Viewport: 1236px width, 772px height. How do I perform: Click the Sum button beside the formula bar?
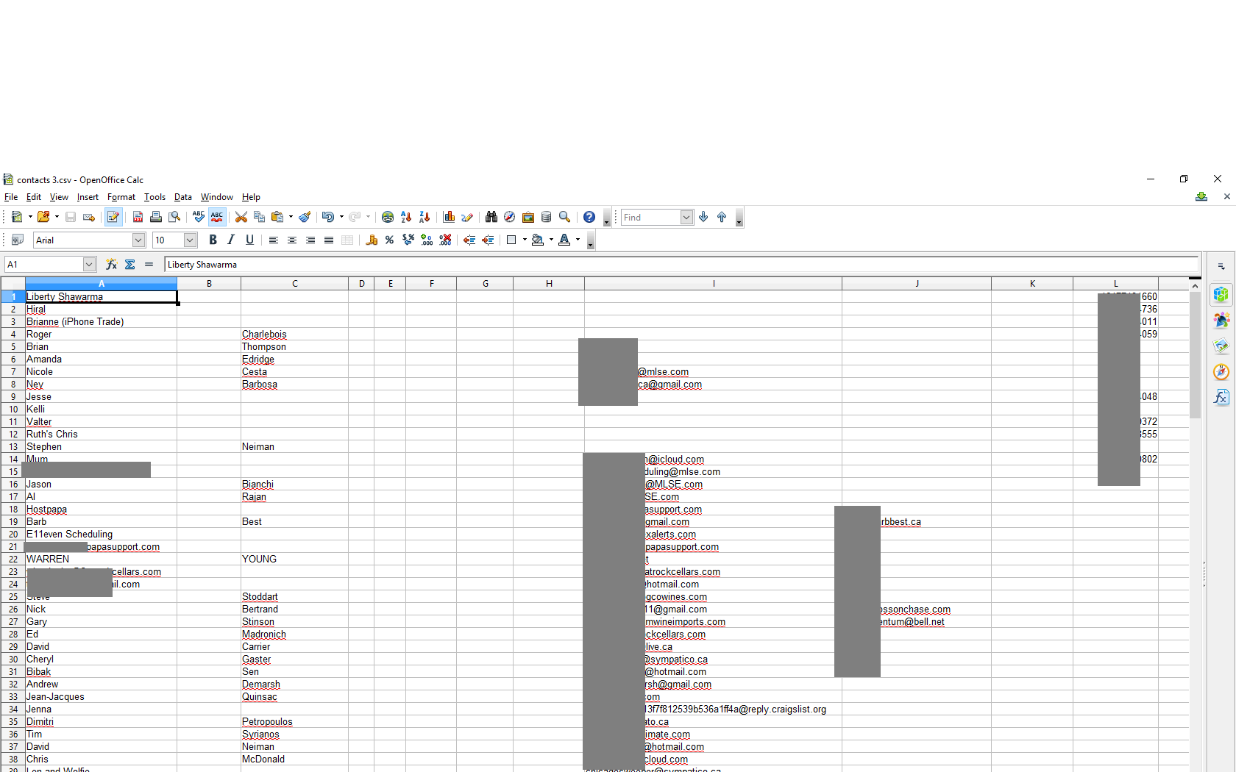point(129,265)
